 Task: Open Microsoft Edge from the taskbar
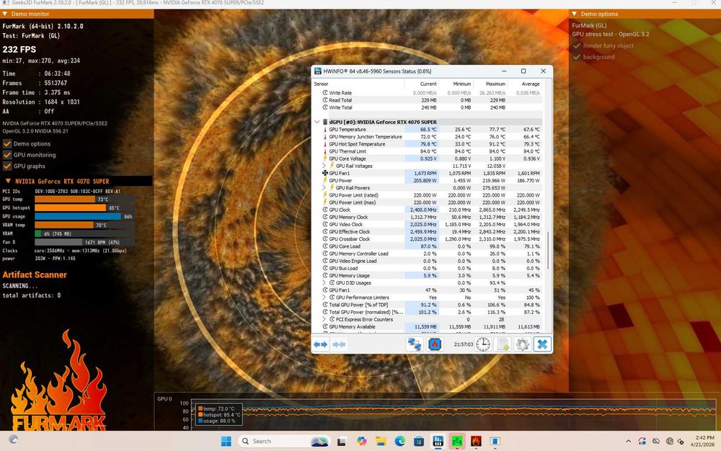point(399,442)
